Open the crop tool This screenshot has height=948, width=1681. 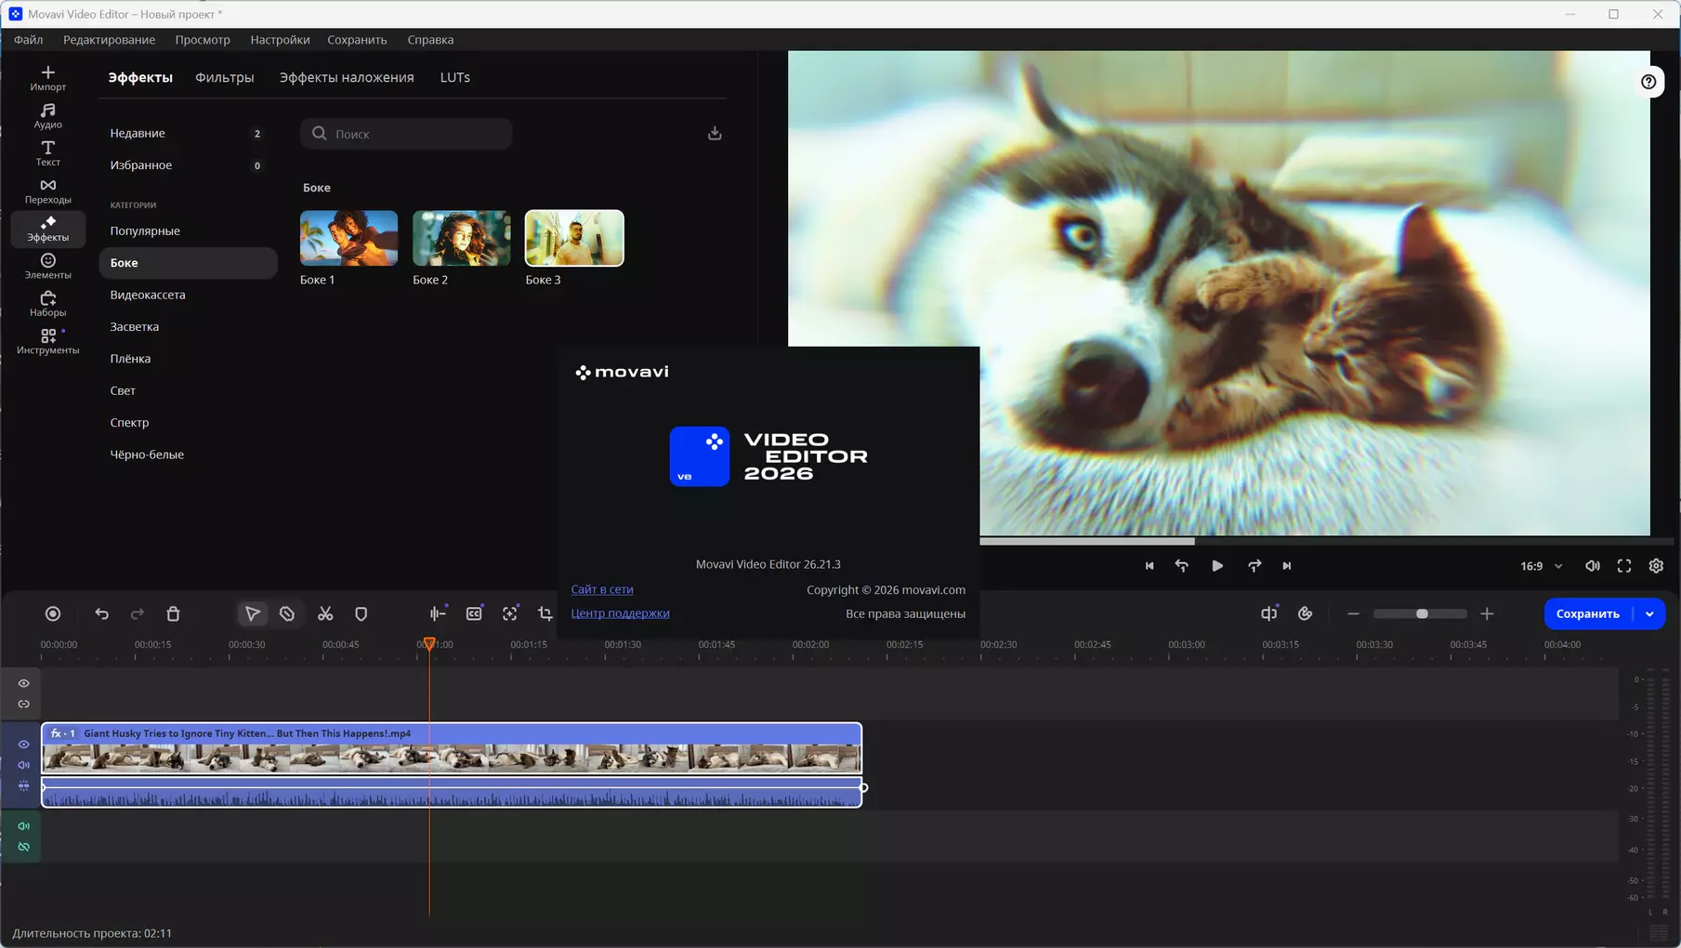545,613
